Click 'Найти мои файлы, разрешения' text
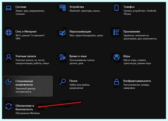 pyautogui.click(x=80, y=86)
